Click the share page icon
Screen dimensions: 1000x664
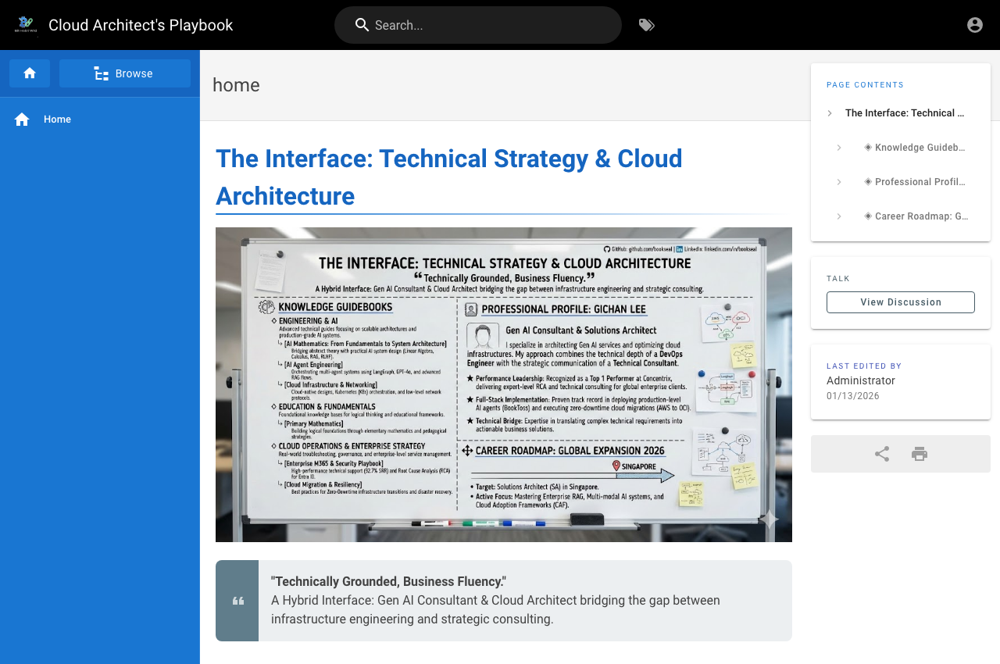click(882, 454)
